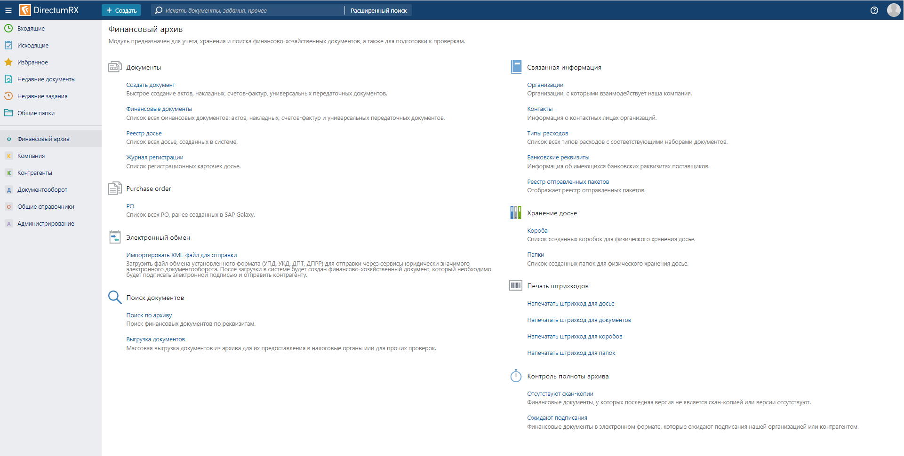Open Исходящие in the sidebar
Image resolution: width=904 pixels, height=456 pixels.
pos(51,45)
